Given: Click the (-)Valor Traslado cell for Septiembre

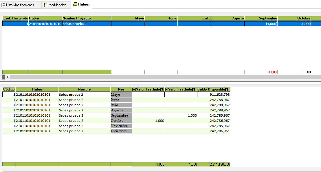Looking at the screenshot, I should [181, 115].
